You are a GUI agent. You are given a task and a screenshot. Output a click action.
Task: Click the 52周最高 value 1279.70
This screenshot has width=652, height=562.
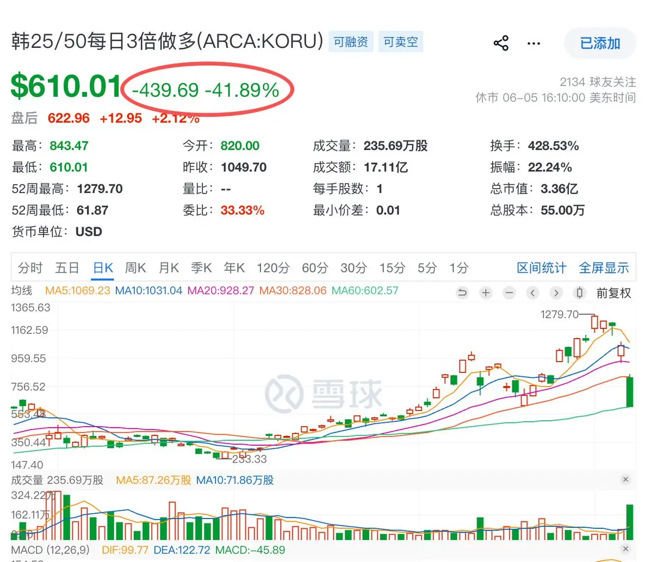pyautogui.click(x=100, y=189)
